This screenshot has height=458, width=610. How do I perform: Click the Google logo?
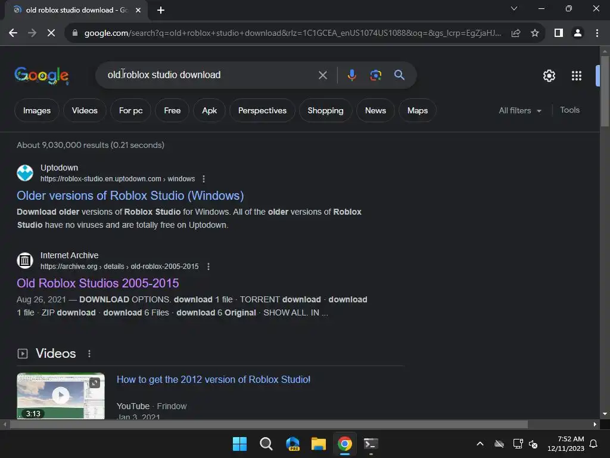[x=42, y=75]
